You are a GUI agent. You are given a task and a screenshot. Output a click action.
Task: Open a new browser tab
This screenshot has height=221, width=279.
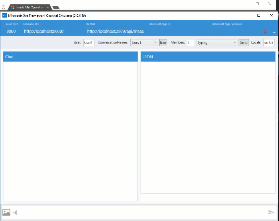[56, 7]
